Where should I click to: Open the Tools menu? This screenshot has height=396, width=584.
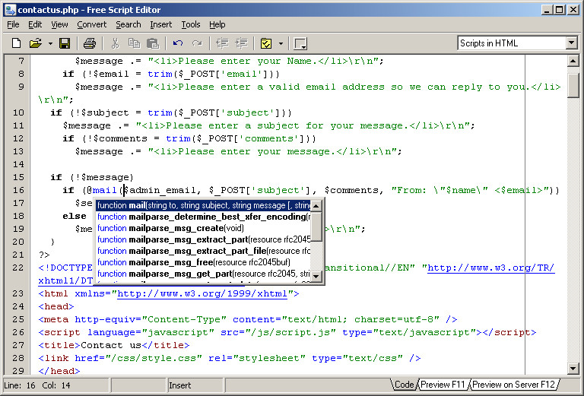pos(191,24)
